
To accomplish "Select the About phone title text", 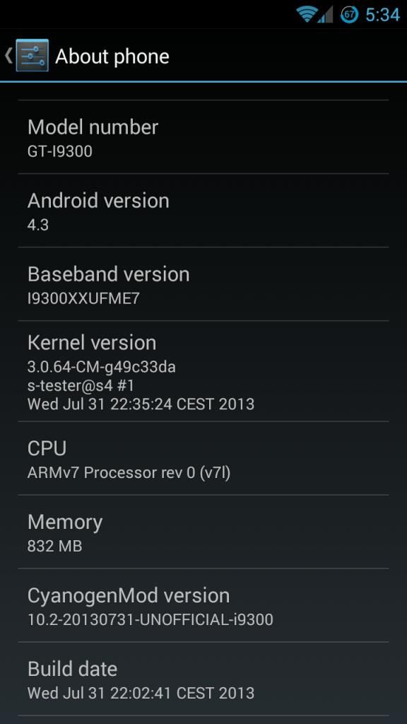I will (x=112, y=57).
